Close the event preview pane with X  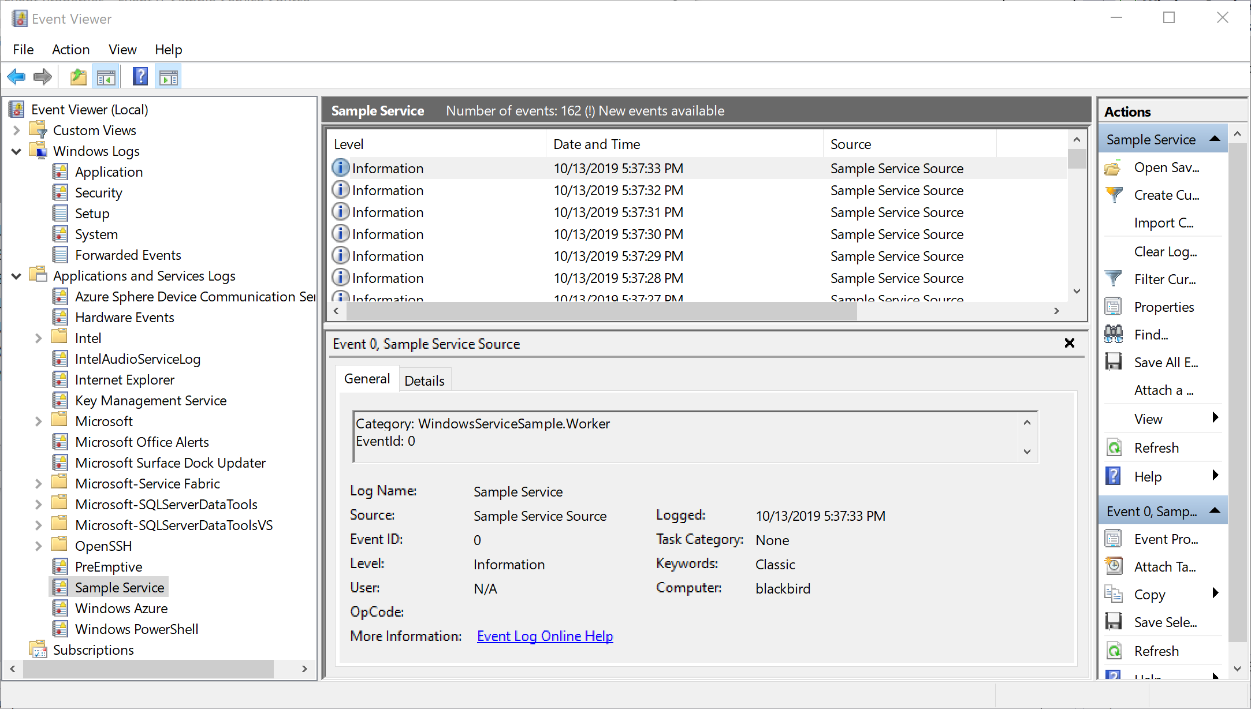click(x=1070, y=343)
